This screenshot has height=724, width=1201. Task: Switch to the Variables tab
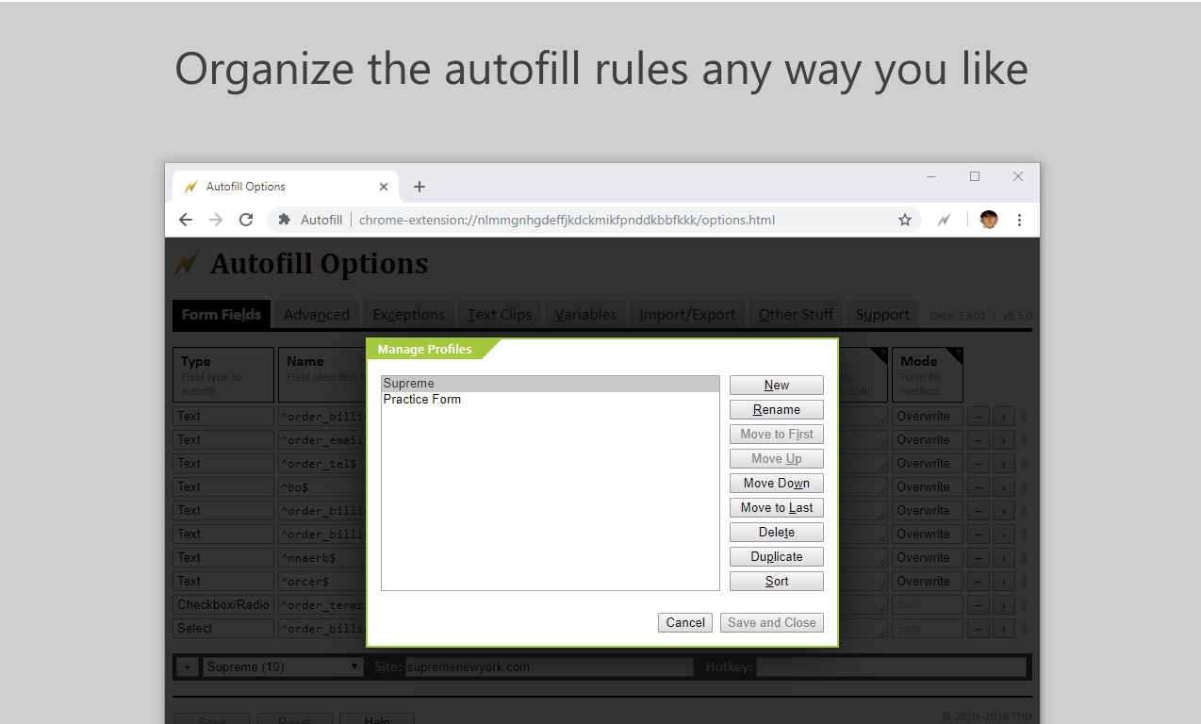(x=585, y=315)
